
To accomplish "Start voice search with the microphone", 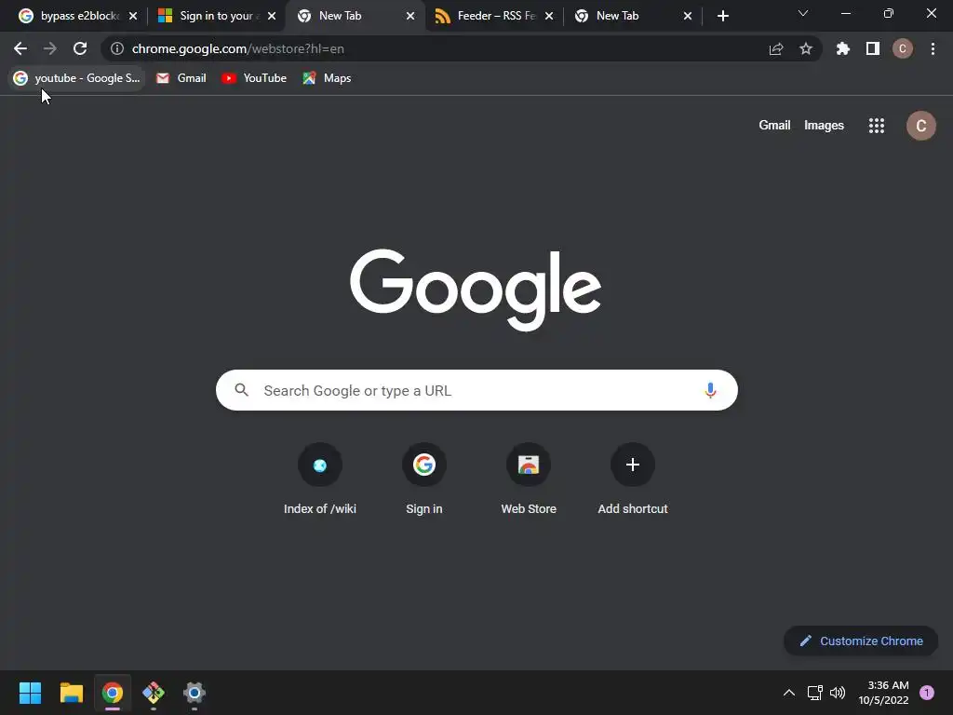I will tap(710, 390).
